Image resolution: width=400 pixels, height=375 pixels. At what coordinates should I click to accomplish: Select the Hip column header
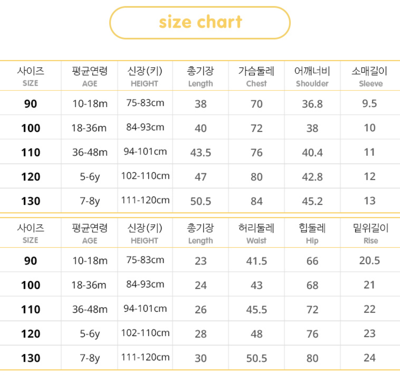[x=312, y=234]
